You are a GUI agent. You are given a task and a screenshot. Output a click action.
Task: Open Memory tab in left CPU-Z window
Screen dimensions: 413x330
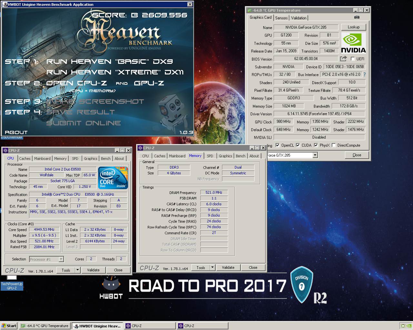60,159
